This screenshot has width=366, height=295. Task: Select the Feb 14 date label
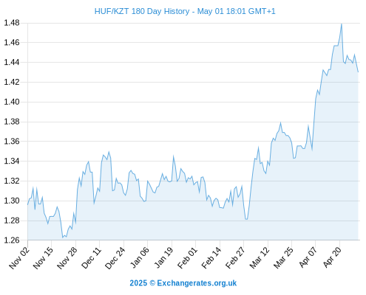click(x=211, y=257)
